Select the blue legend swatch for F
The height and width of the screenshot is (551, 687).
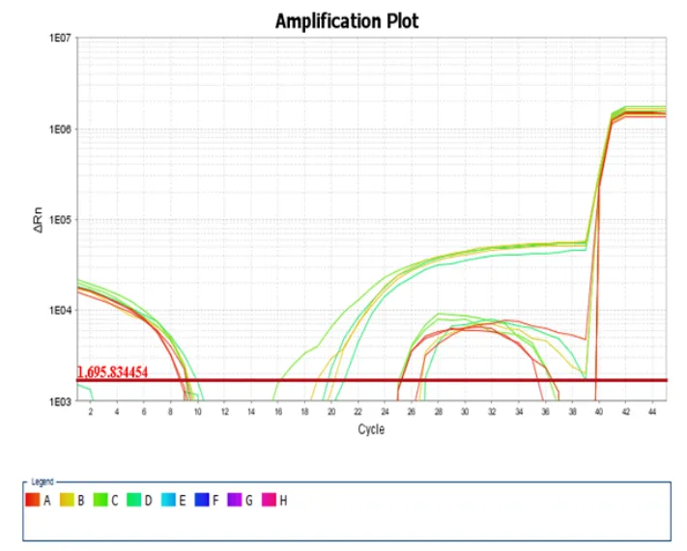coord(202,500)
